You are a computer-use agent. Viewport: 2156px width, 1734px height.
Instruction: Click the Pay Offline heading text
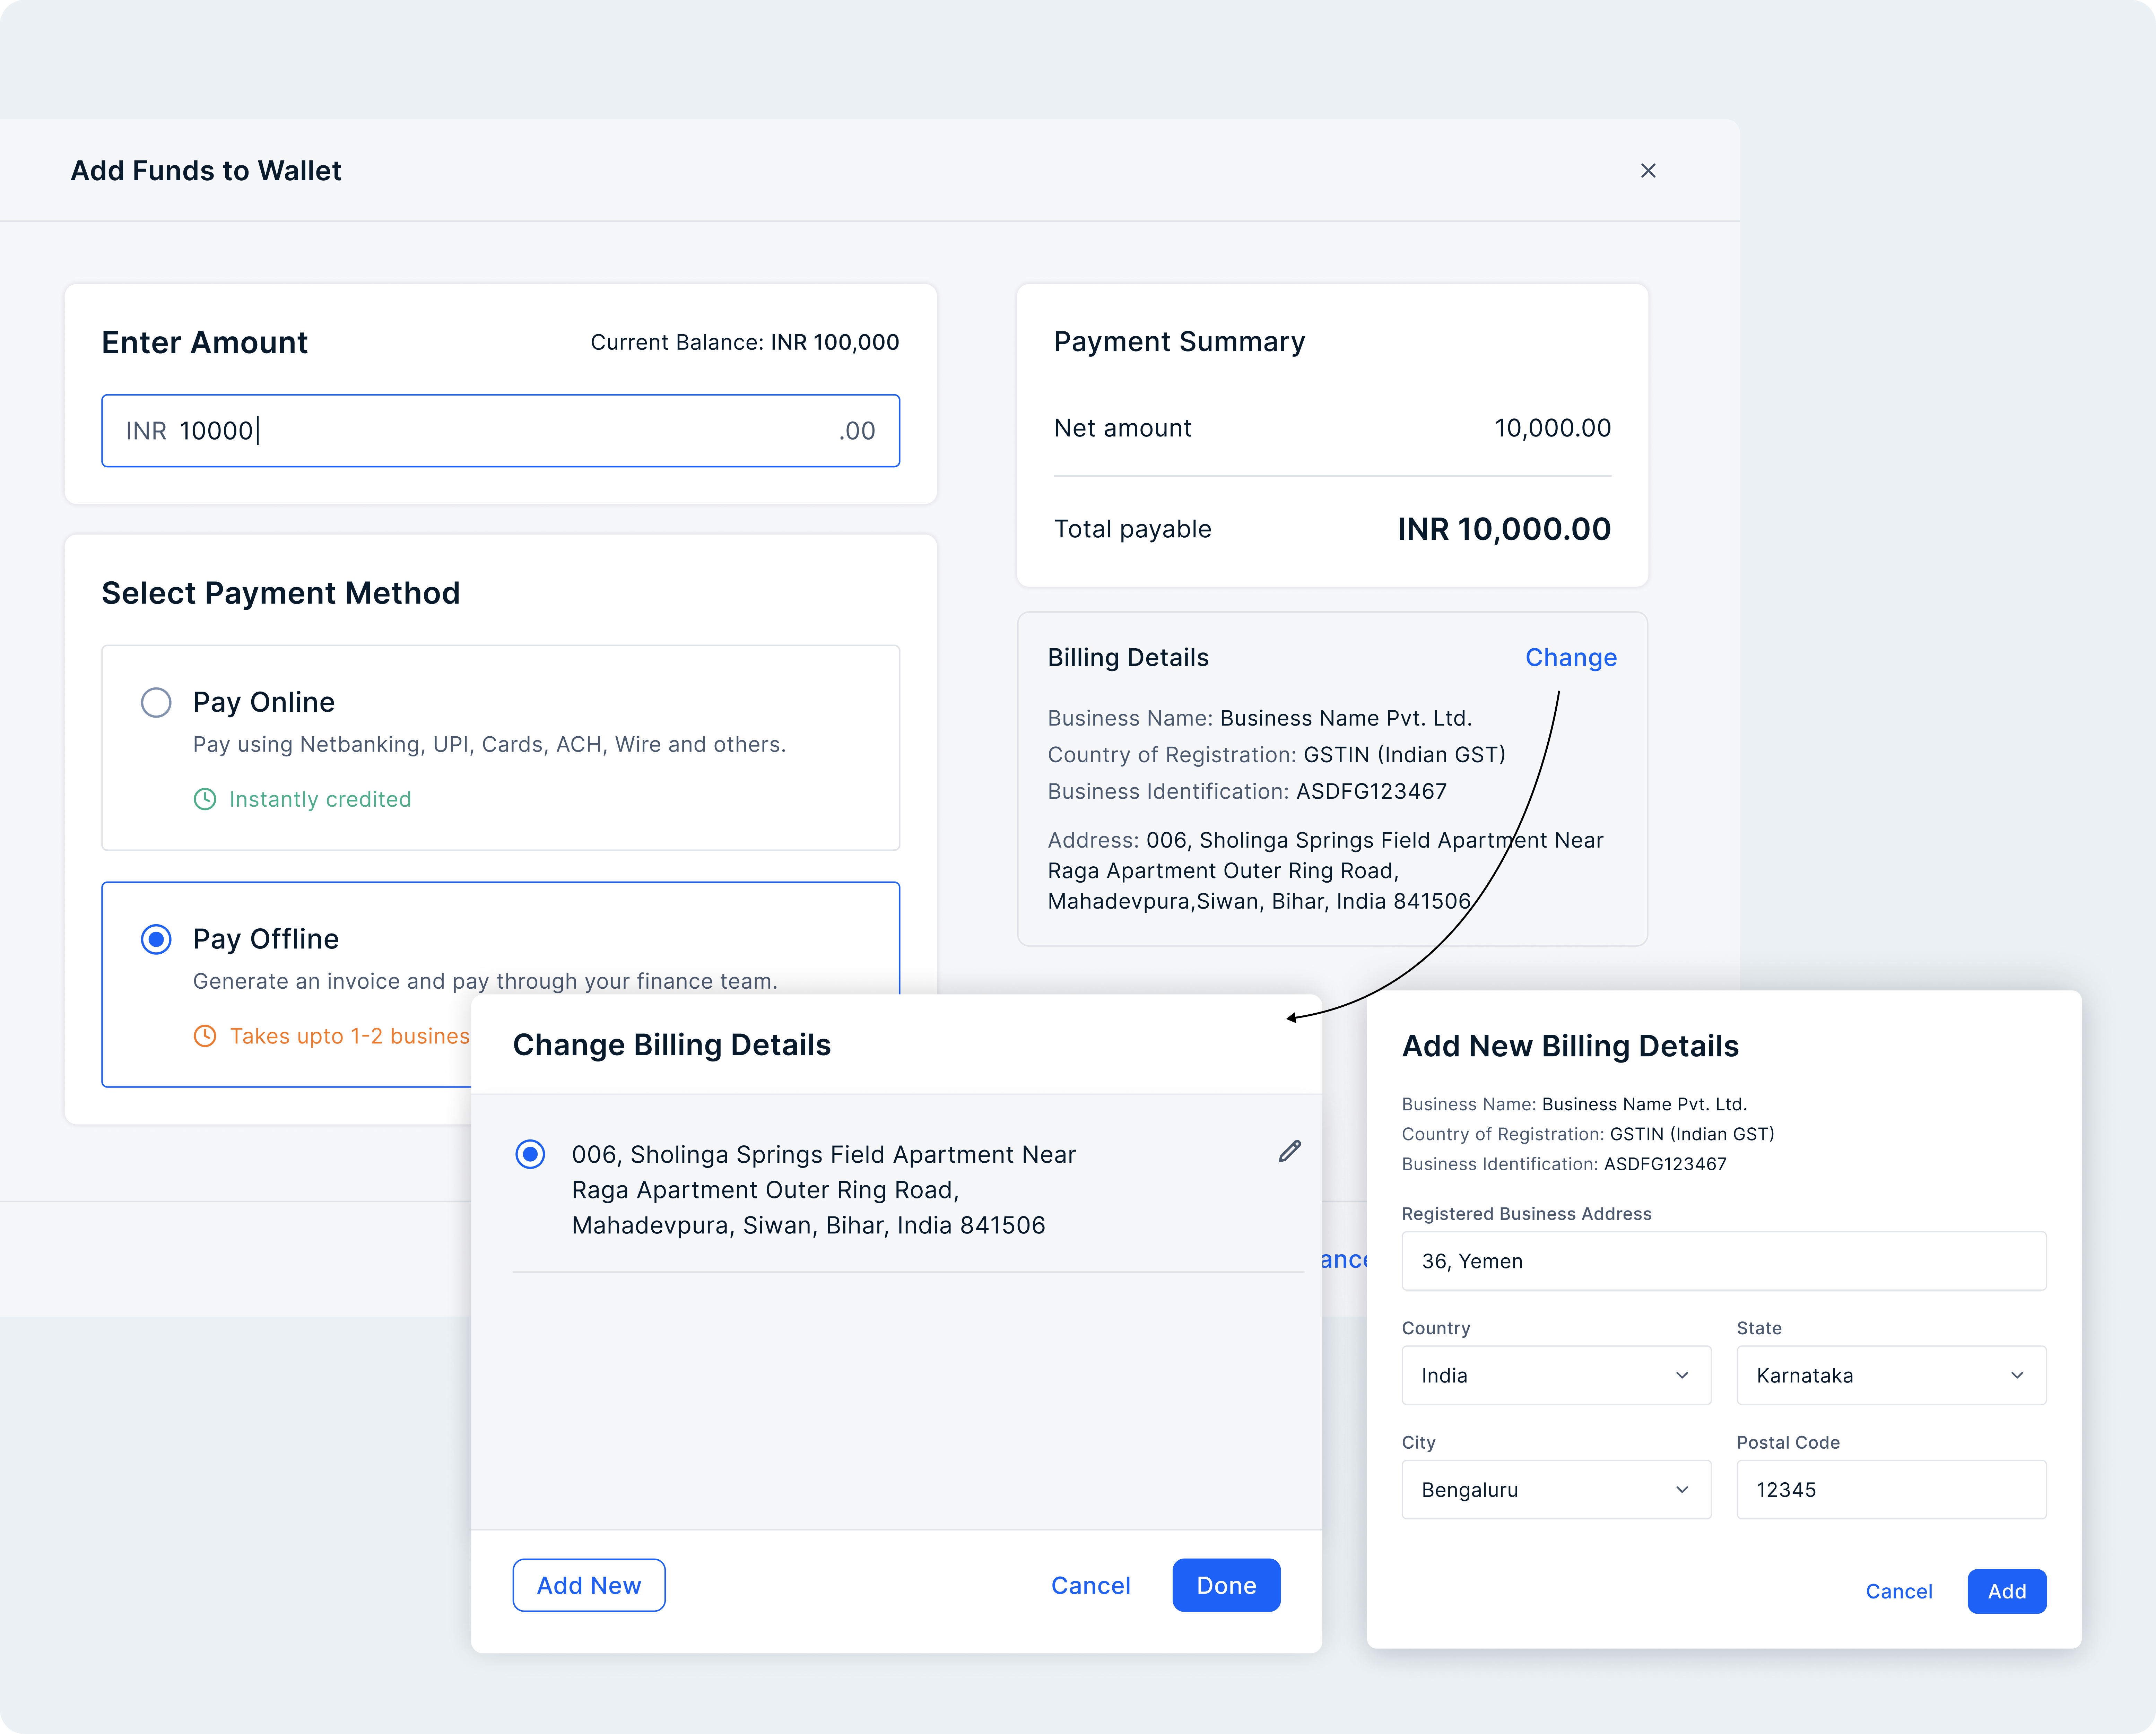coord(266,939)
